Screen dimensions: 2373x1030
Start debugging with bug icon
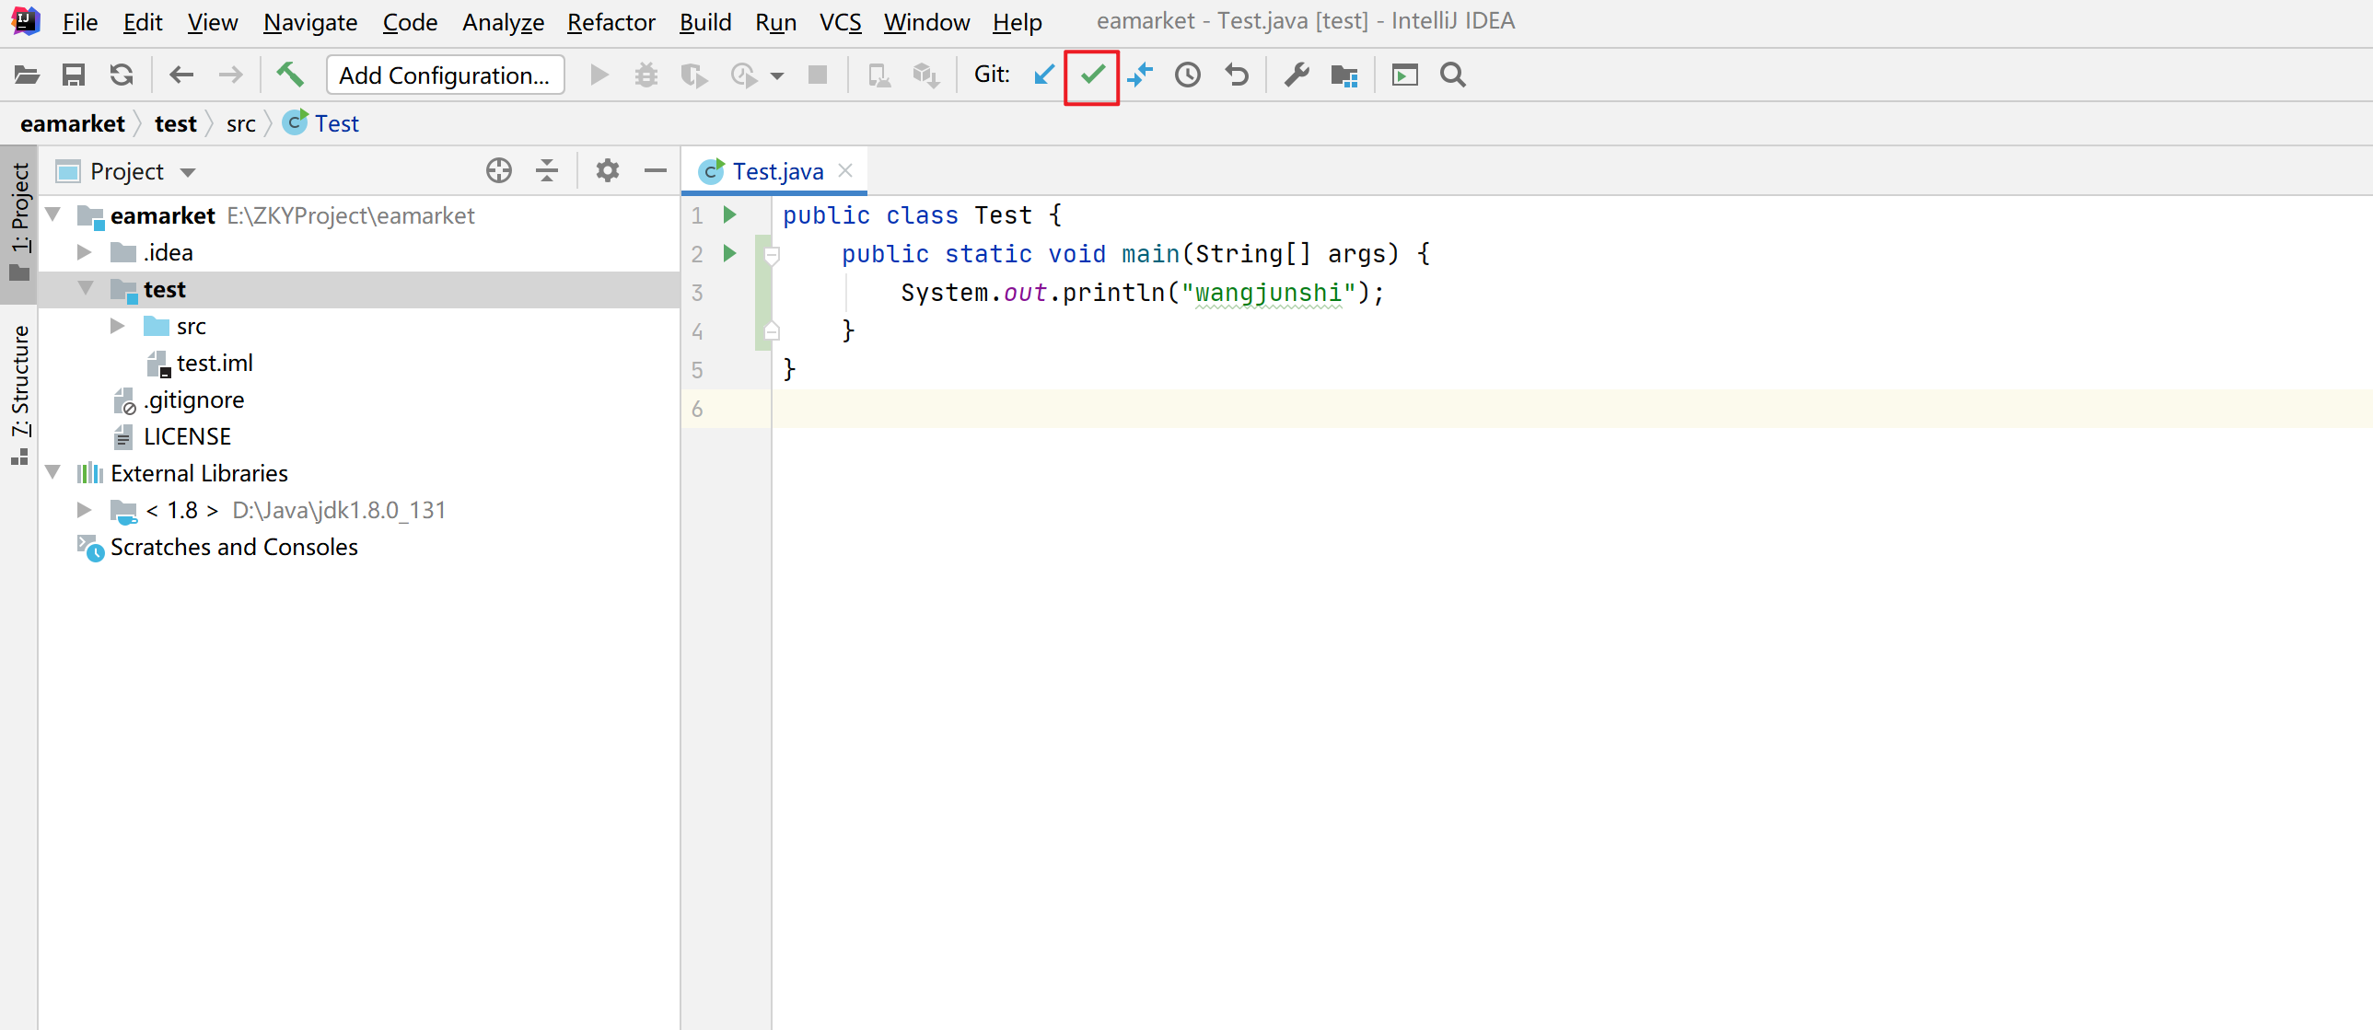tap(646, 75)
